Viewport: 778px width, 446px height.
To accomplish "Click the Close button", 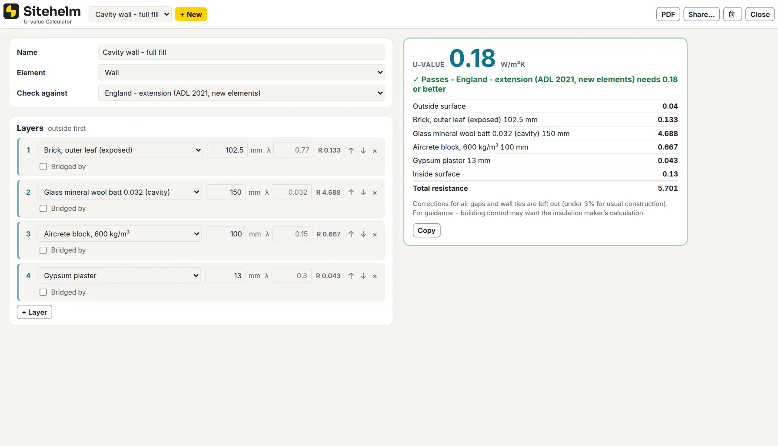I will tap(760, 14).
